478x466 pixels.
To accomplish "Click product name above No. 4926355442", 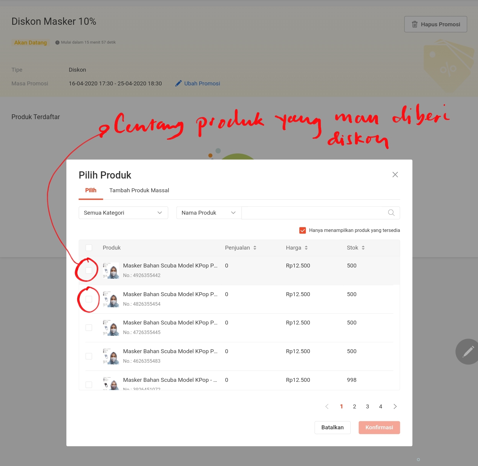I will click(x=170, y=265).
